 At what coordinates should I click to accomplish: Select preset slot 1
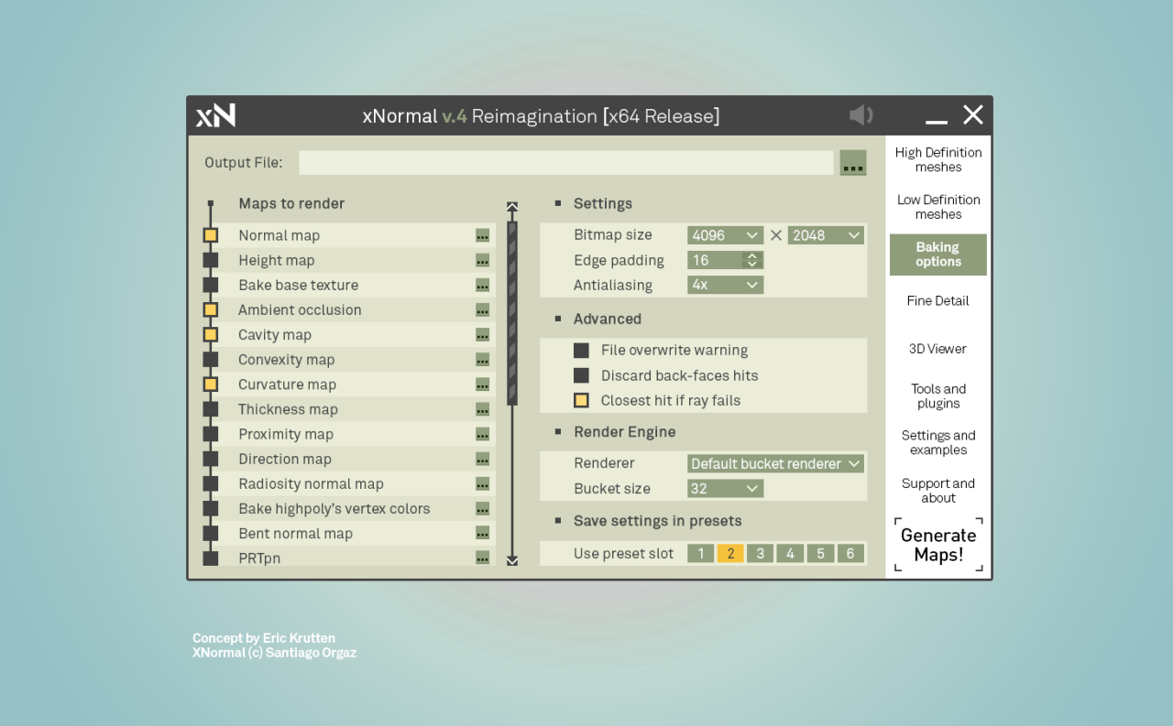701,554
